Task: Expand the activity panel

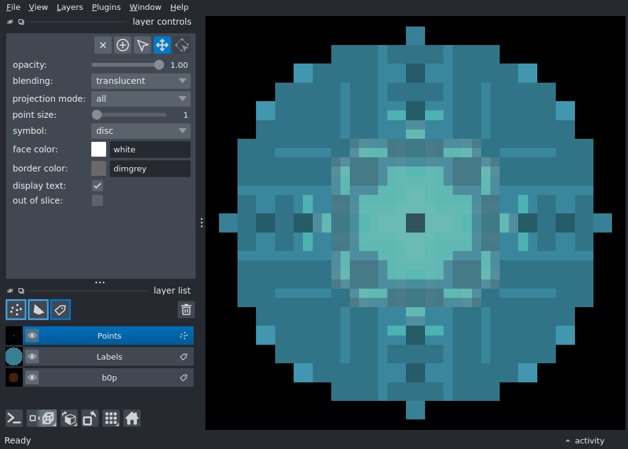Action: [x=585, y=440]
